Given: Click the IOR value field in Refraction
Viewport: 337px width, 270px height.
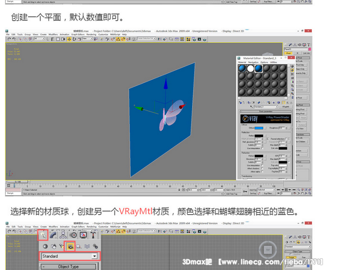Looking at the screenshot, I should (282, 156).
